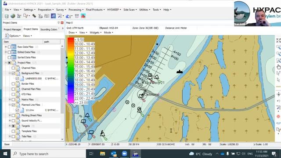Click the toolbar icon right of the ruler
The width and height of the screenshot is (281, 158).
pos(40,16)
